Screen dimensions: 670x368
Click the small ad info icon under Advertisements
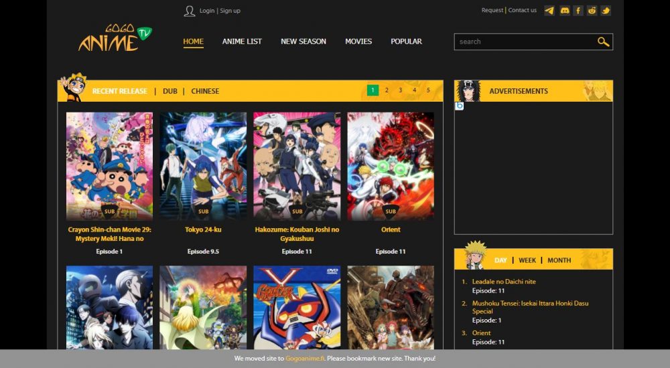[x=460, y=106]
